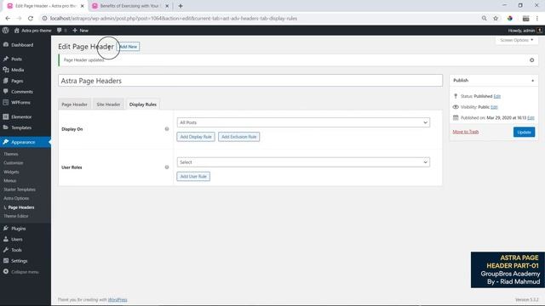Image resolution: width=545 pixels, height=306 pixels.
Task: Open Themes submenu item
Action: pyautogui.click(x=11, y=154)
